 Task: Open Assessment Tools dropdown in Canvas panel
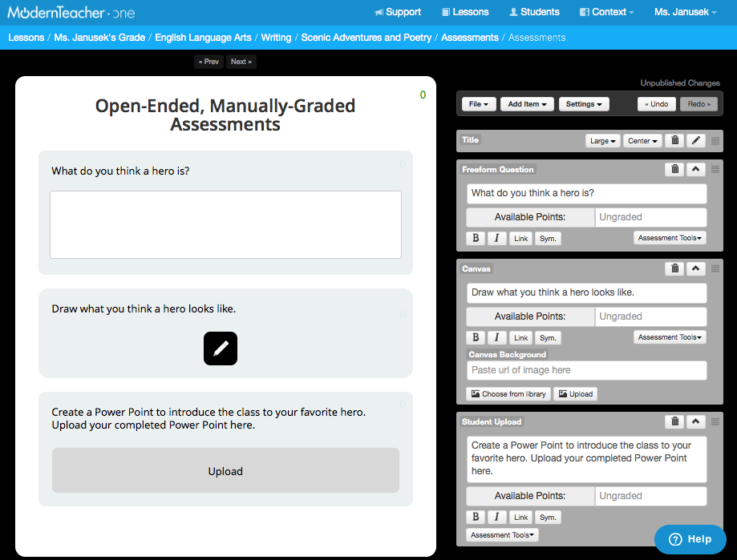click(670, 337)
